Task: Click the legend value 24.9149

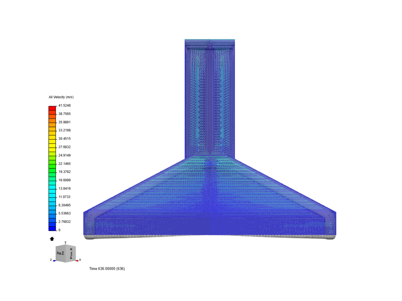Action: pyautogui.click(x=64, y=155)
